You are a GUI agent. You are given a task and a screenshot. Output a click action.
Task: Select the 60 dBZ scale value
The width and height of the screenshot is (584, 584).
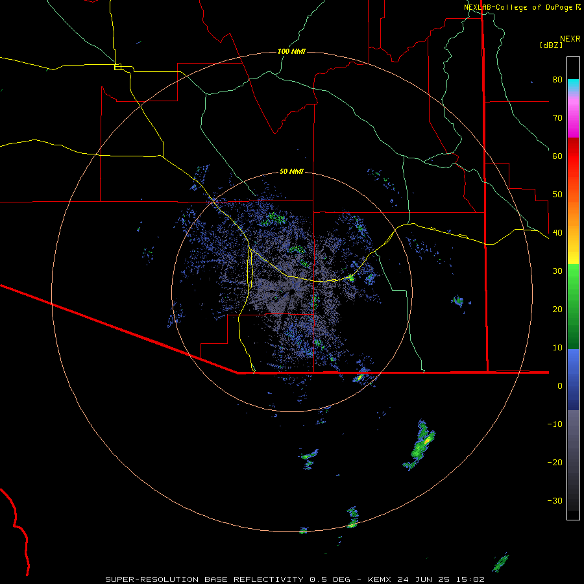[x=557, y=156]
